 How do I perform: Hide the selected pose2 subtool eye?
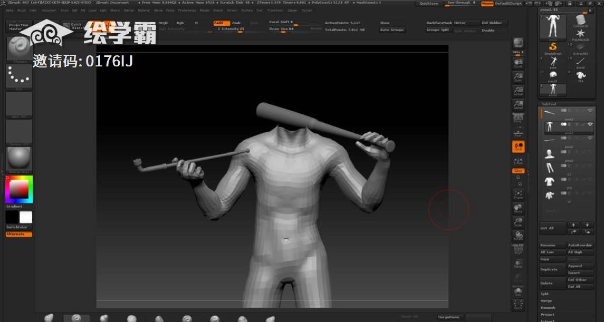pos(590,124)
